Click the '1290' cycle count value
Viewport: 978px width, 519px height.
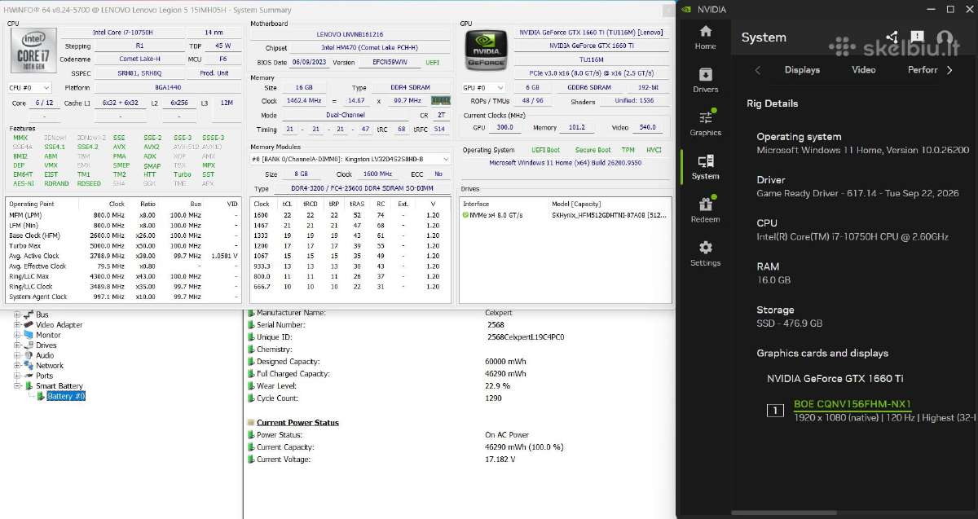click(494, 398)
